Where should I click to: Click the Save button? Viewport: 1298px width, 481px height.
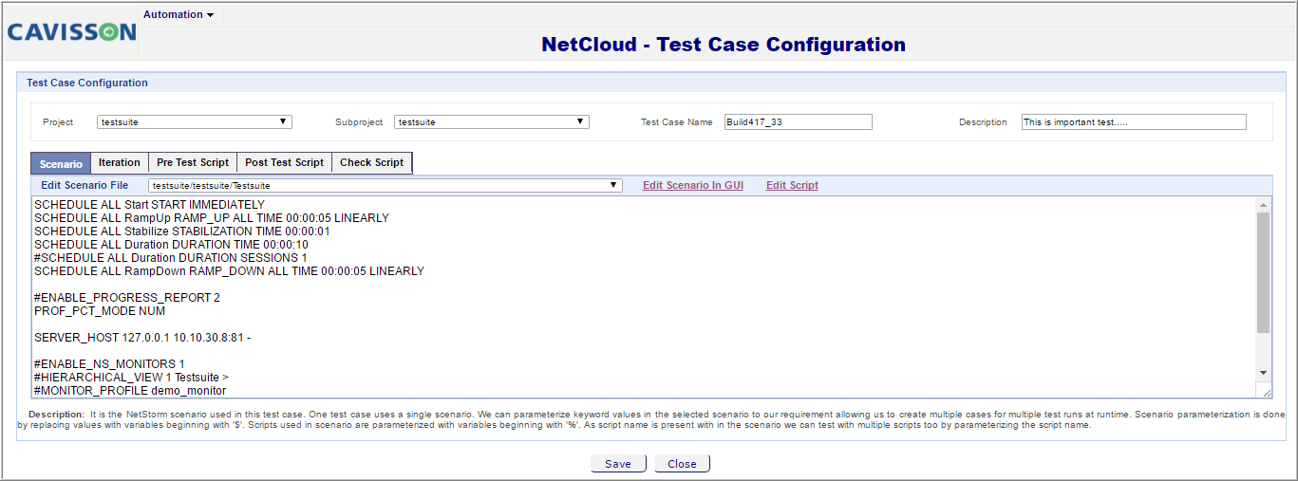618,464
